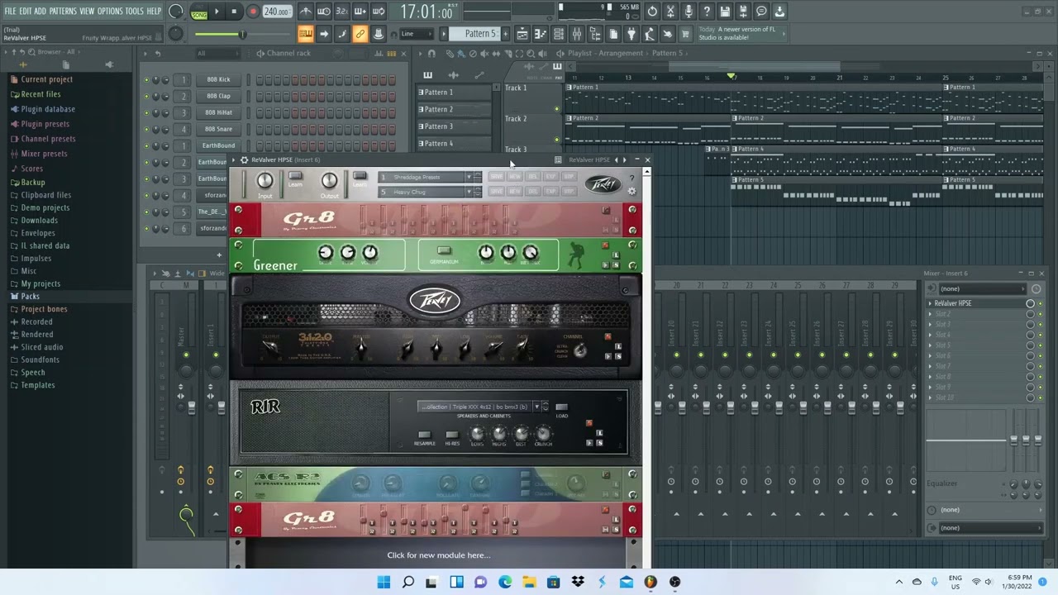Expand the Project bones folder
The height and width of the screenshot is (595, 1058).
click(44, 309)
